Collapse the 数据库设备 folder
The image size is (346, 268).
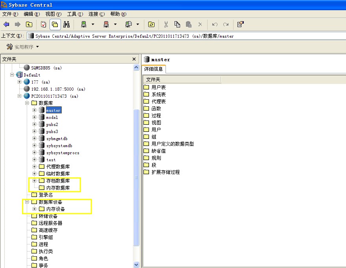27,202
